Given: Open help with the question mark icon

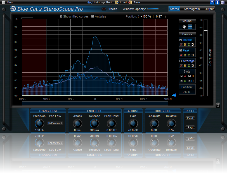Looking at the screenshot, I should tap(212, 2).
